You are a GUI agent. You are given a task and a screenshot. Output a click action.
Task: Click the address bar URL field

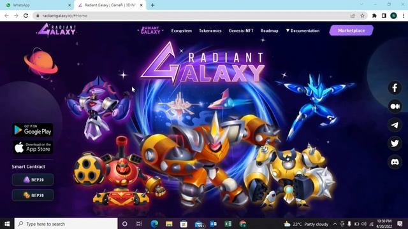point(200,15)
